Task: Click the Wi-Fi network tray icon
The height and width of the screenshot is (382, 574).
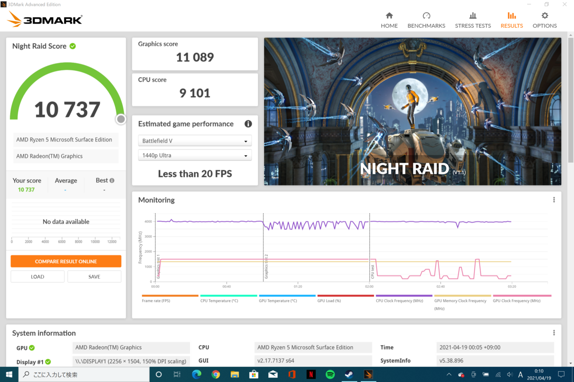Action: (x=498, y=375)
